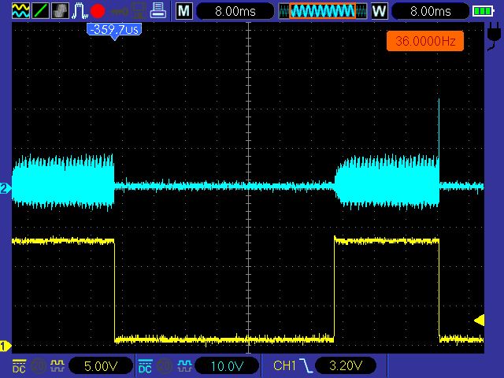Select the main timebase 8.00ms readout
This screenshot has height=378, width=504.
coord(235,11)
